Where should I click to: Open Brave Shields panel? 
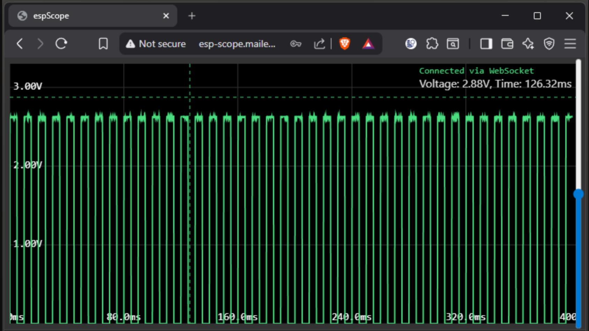(x=345, y=44)
